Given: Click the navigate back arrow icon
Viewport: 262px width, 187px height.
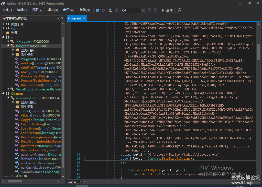Looking at the screenshot, I should (x=97, y=10).
